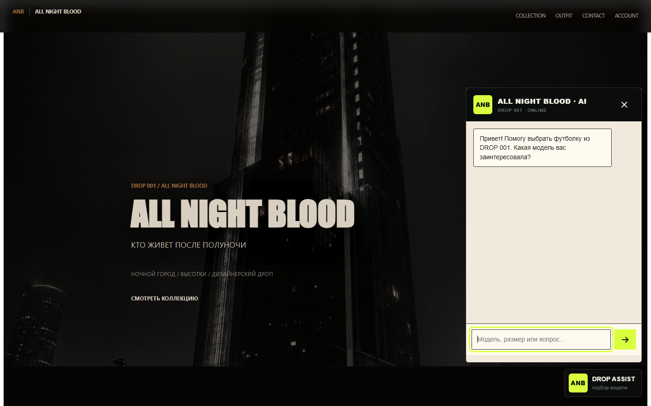Close the ALL NIGHT BLOOD AI chat
651x406 pixels.
624,105
